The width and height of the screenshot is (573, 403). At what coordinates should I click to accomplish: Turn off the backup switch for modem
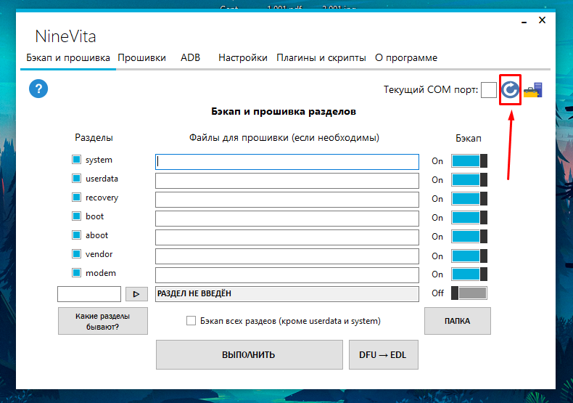[x=469, y=274]
